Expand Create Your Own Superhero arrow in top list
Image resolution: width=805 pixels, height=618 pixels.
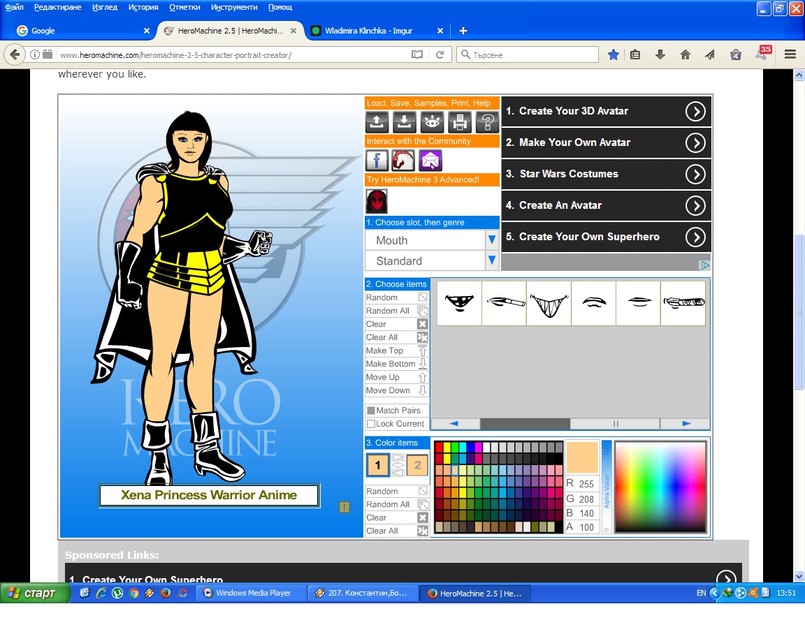696,237
